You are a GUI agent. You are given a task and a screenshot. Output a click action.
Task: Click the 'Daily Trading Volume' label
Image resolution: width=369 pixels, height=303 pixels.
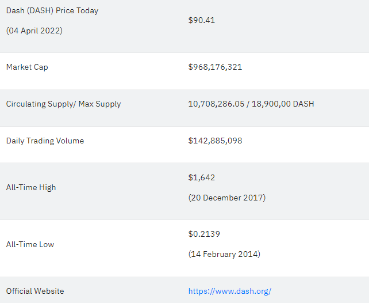tap(45, 141)
